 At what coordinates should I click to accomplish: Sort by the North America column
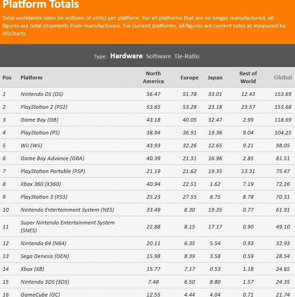(153, 77)
